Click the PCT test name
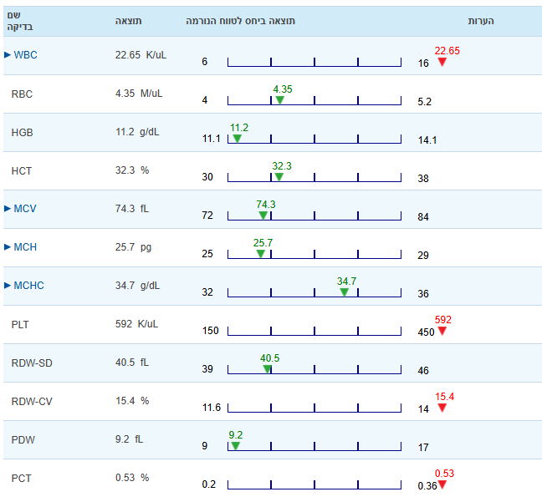The image size is (542, 497). (21, 479)
